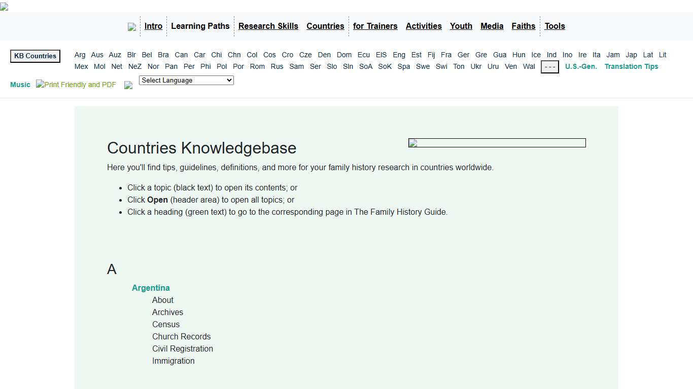Click the KB Countries button
The height and width of the screenshot is (389, 693).
click(35, 56)
